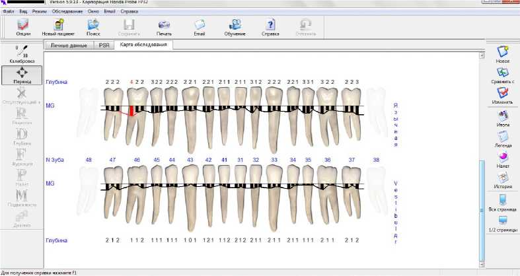
Task: Switch view to Вся страница
Action: coord(502,202)
